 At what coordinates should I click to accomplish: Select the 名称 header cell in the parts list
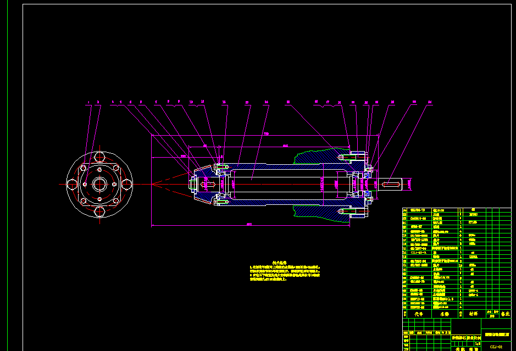click(445, 314)
